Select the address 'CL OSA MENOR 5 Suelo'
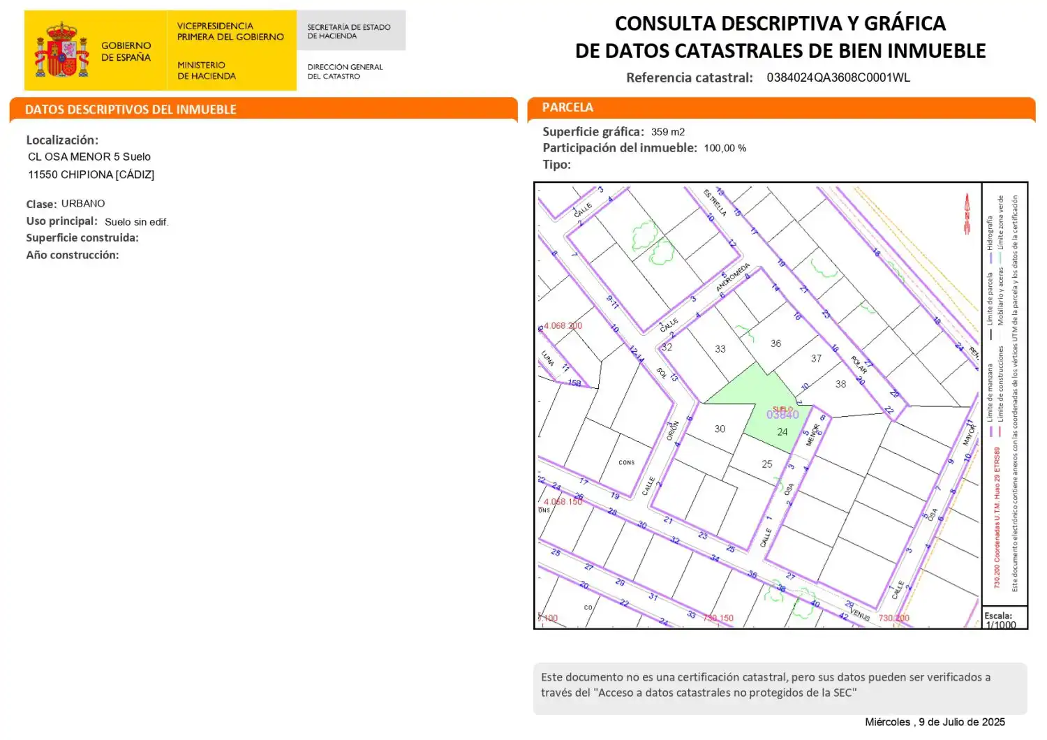This screenshot has width=1047, height=740. (89, 157)
